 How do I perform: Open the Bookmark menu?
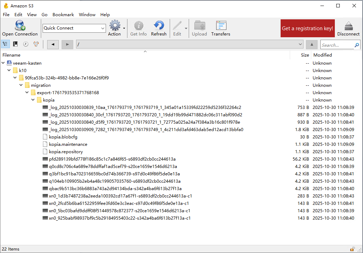(x=63, y=15)
